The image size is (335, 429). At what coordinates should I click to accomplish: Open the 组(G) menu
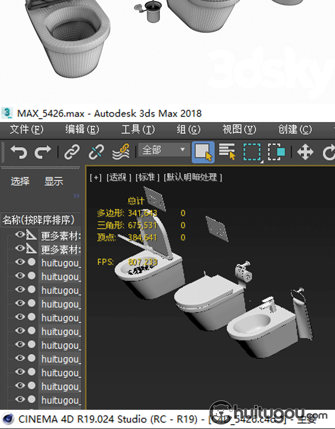tap(188, 130)
